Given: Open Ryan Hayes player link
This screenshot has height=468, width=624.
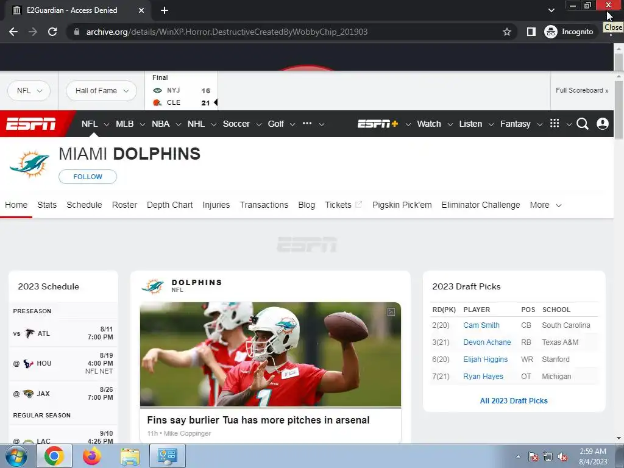Looking at the screenshot, I should click(x=483, y=377).
